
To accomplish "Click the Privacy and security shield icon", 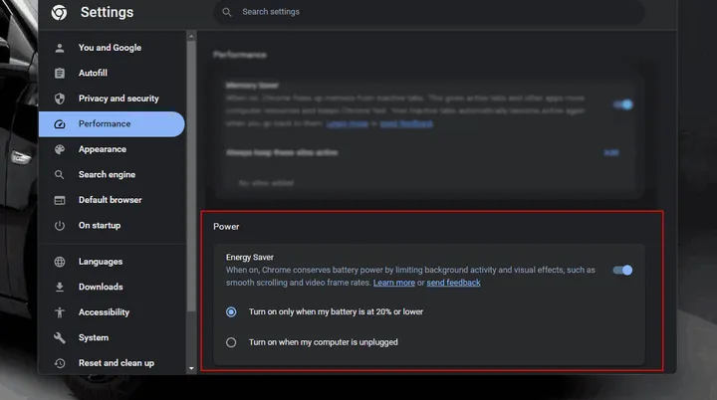I will 60,99.
